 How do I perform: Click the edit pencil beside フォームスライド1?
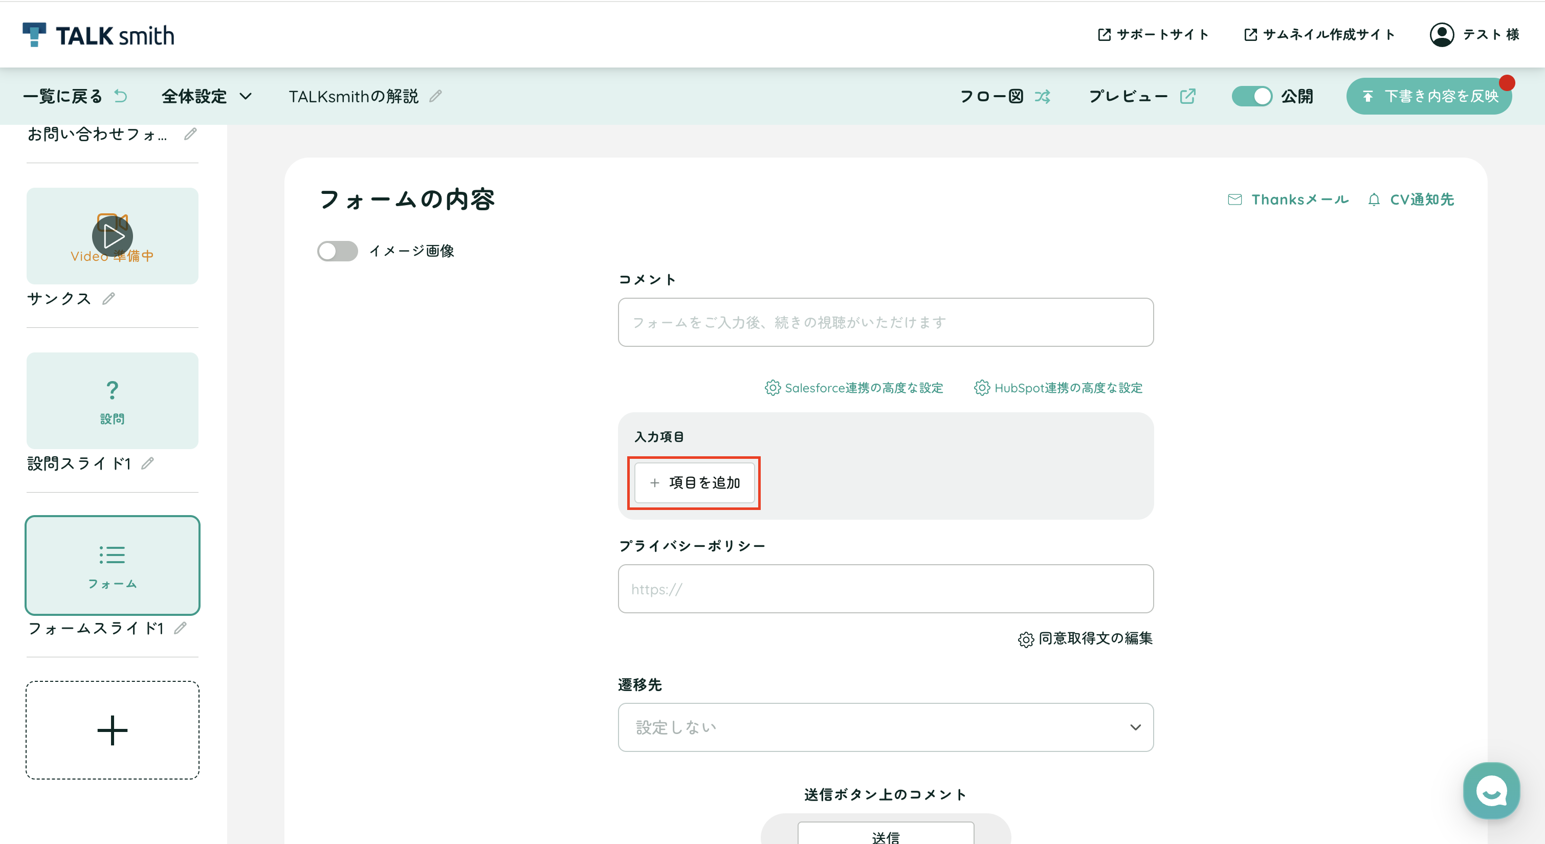pyautogui.click(x=180, y=628)
